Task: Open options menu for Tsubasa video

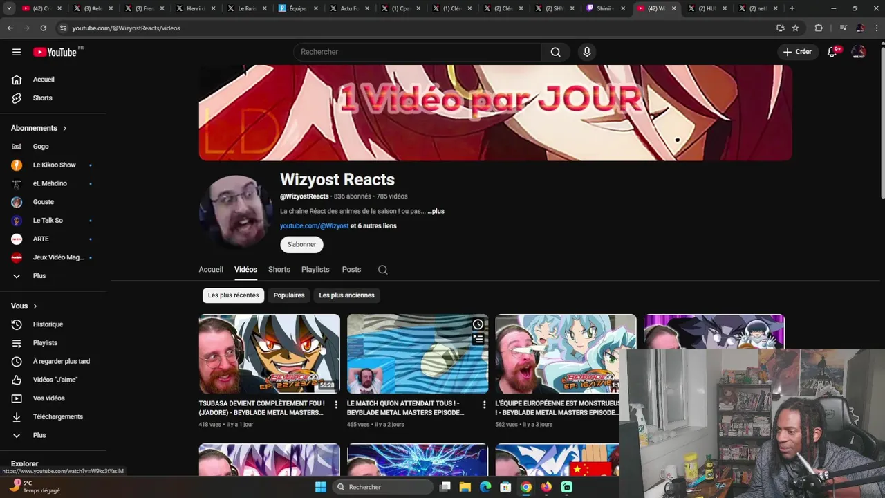Action: [336, 405]
